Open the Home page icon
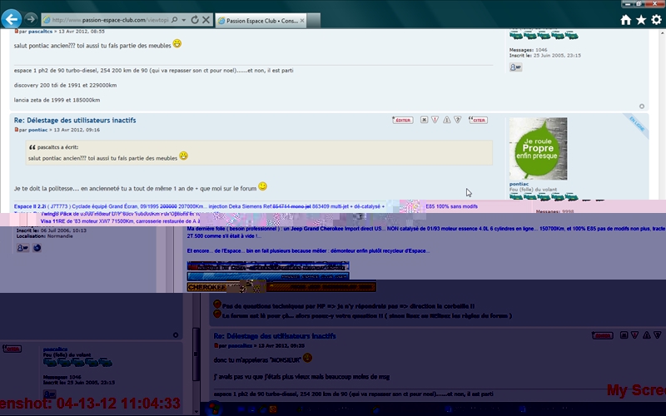This screenshot has width=666, height=416. pyautogui.click(x=625, y=19)
